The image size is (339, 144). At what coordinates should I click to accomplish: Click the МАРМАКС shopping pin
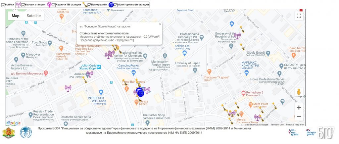(x=246, y=73)
